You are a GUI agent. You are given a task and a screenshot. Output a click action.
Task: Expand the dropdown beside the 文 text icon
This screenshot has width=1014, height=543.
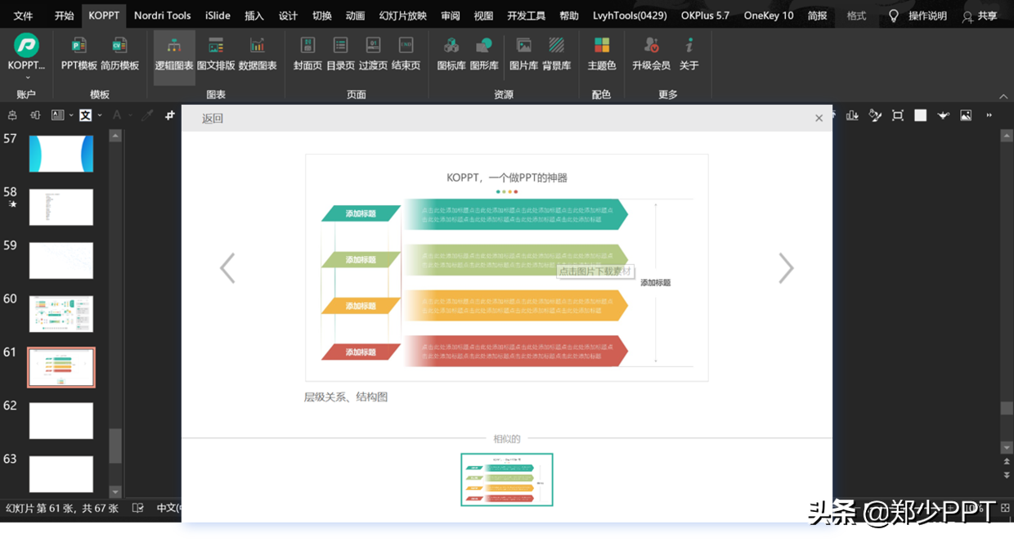pyautogui.click(x=98, y=115)
